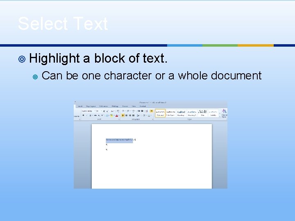The width and height of the screenshot is (295, 221).
Task: Open the Line Spacing dropdown
Action: pyautogui.click(x=138, y=115)
